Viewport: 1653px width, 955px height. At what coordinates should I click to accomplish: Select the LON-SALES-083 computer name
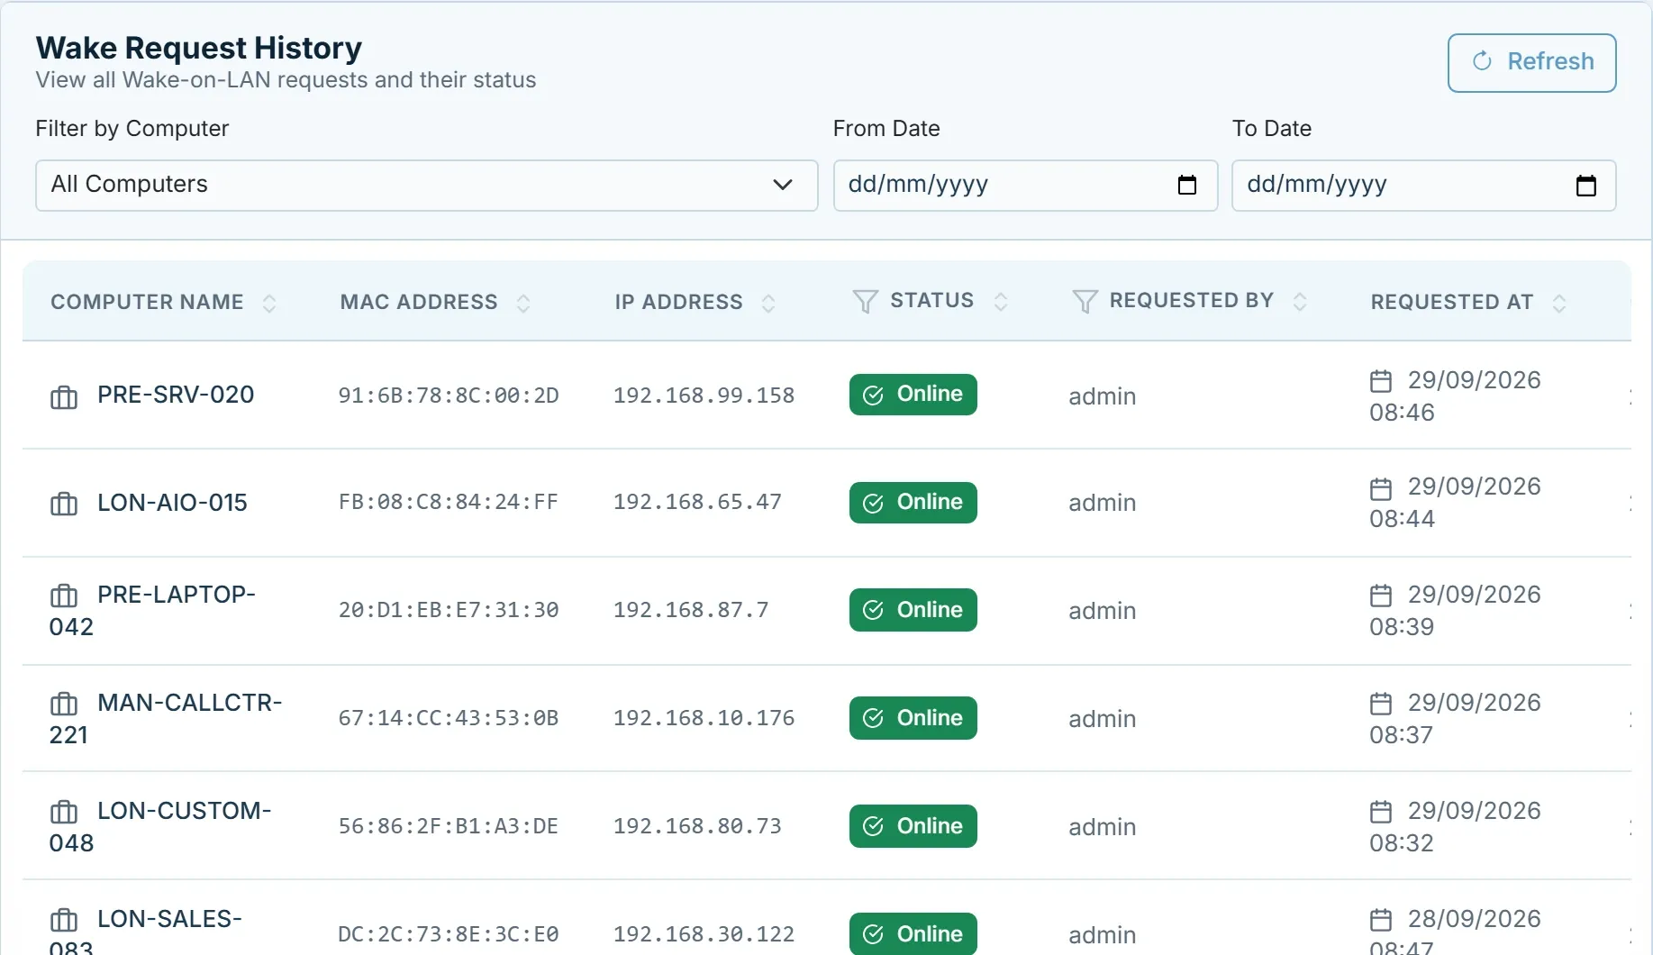(145, 930)
